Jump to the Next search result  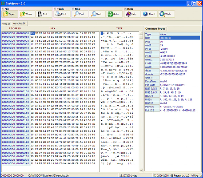96,14
